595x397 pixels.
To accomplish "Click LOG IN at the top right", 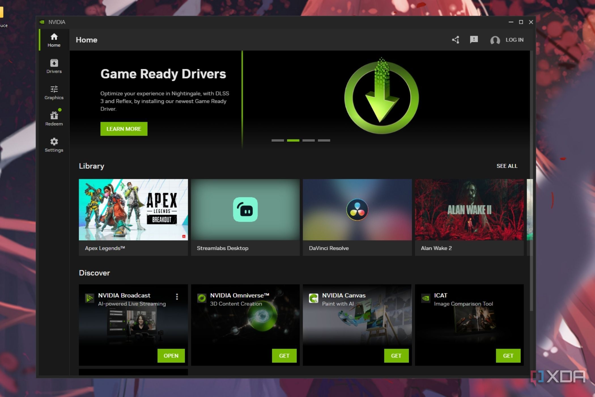I will 515,40.
